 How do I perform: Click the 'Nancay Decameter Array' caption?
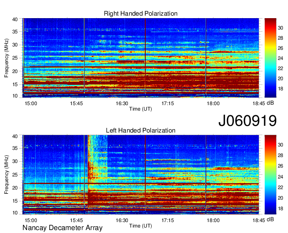pyautogui.click(x=62, y=228)
